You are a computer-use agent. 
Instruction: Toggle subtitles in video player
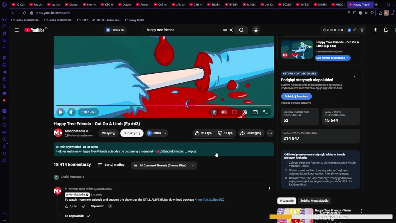(235, 112)
